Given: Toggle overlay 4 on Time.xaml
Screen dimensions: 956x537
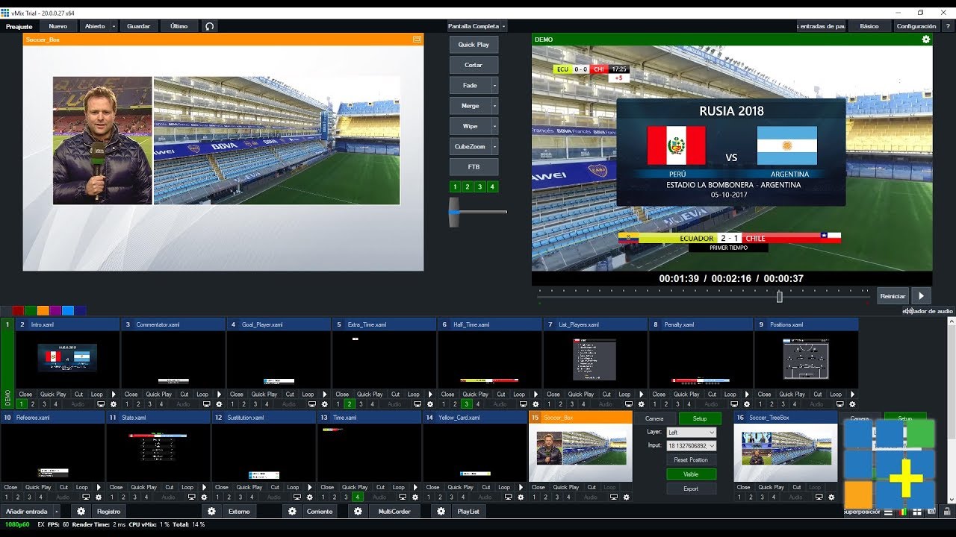Looking at the screenshot, I should (358, 497).
